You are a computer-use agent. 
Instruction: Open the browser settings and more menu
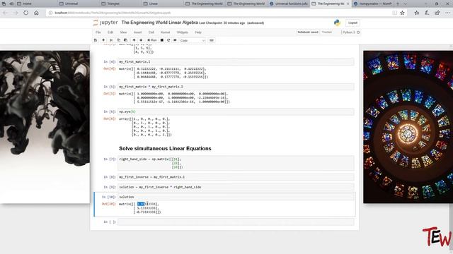[447, 13]
